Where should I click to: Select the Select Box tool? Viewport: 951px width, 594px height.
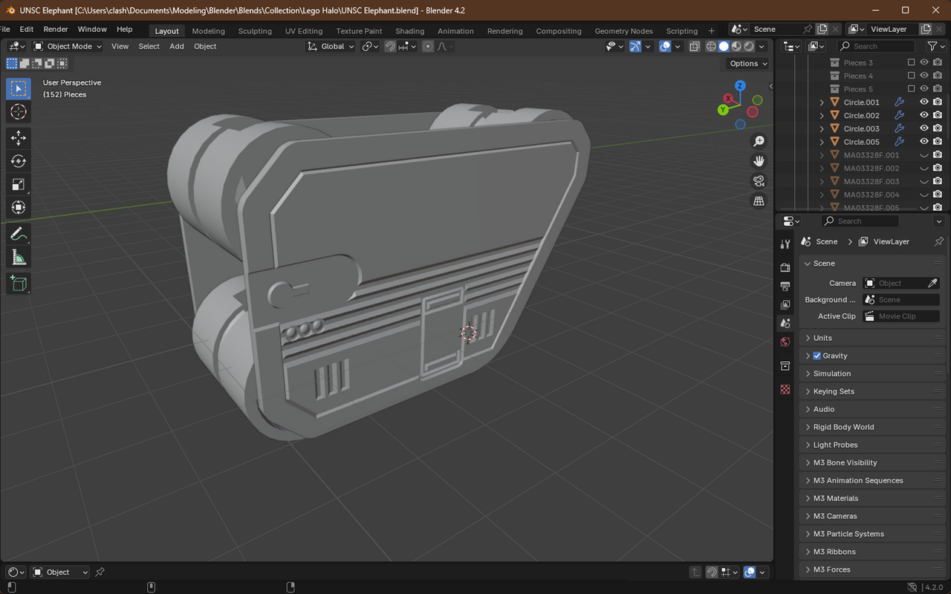pos(19,88)
